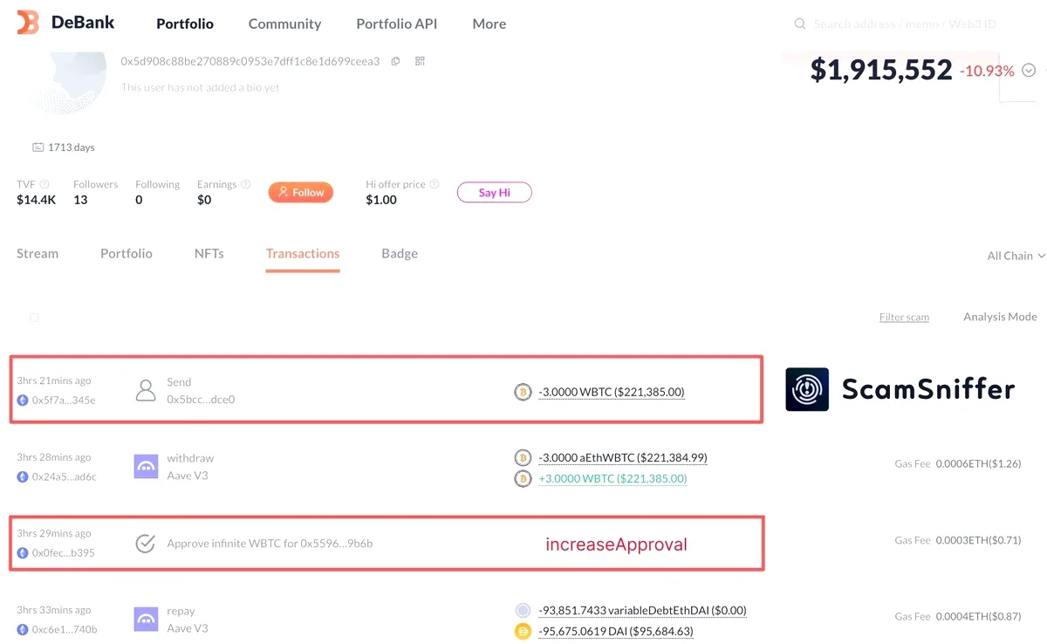
Task: Switch to the profile Portfolio tab
Action: [127, 253]
